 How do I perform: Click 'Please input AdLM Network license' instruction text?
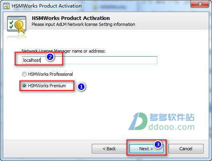click(83, 24)
